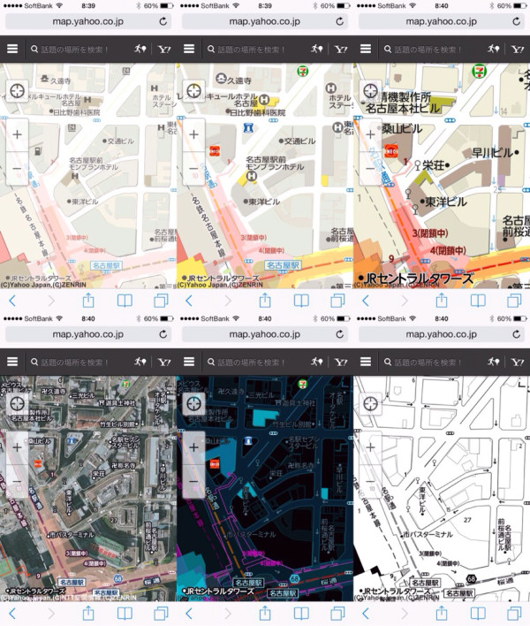530x626 pixels.
Task: Zoom in on the monochrome outline map
Action: pyautogui.click(x=370, y=447)
